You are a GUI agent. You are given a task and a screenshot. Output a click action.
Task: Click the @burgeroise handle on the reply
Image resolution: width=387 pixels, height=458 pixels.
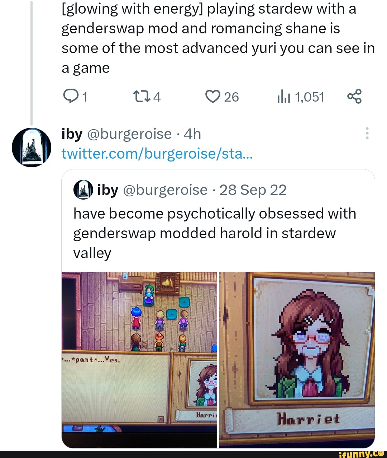coord(129,134)
